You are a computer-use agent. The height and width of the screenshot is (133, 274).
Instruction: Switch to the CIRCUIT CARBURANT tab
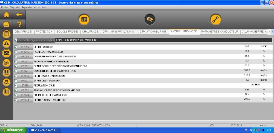153,32
